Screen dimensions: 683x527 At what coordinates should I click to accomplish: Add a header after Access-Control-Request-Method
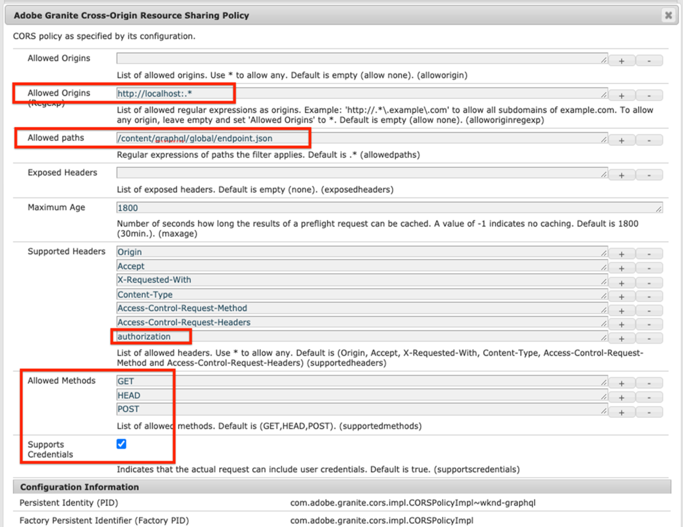click(622, 310)
